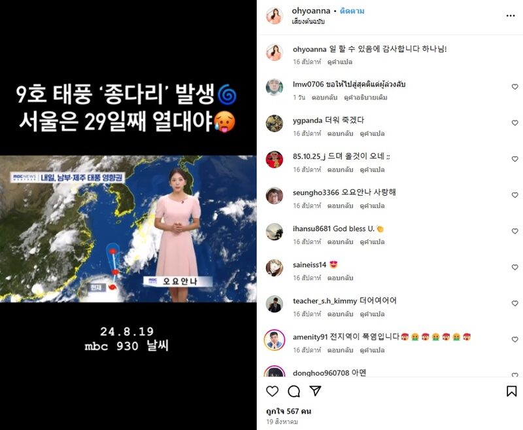Open เสียงต้นฉบับ original audio link

[x=308, y=22]
